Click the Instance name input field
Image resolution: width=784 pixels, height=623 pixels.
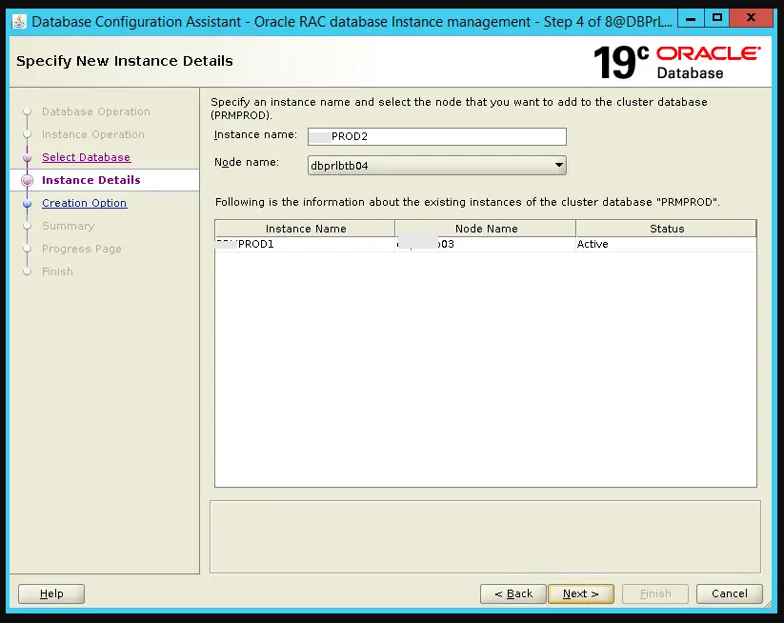click(437, 136)
